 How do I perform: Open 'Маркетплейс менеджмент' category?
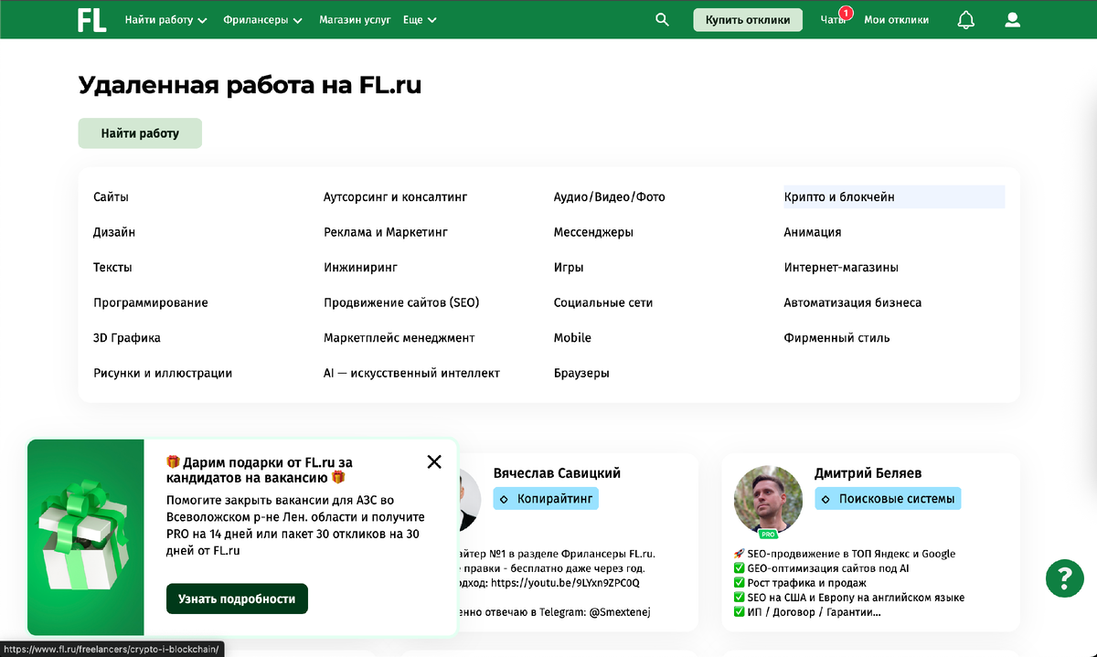pyautogui.click(x=399, y=338)
